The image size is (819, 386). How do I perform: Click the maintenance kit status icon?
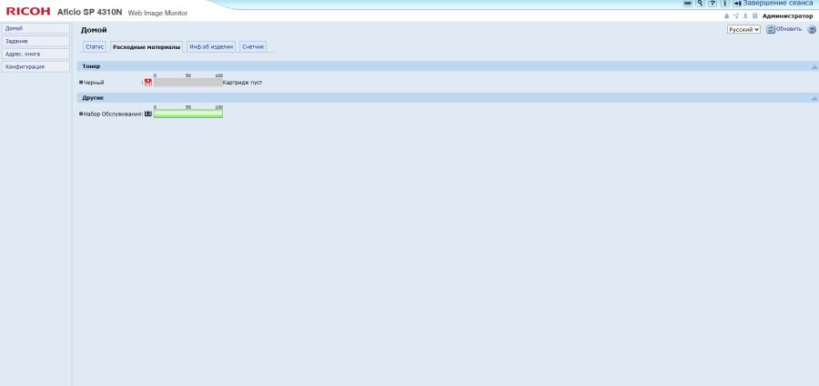147,114
